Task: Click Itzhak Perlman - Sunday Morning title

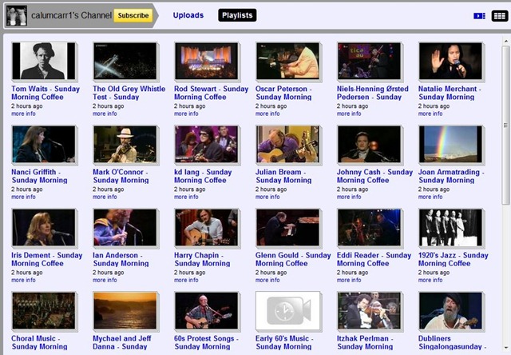Action: tap(365, 342)
